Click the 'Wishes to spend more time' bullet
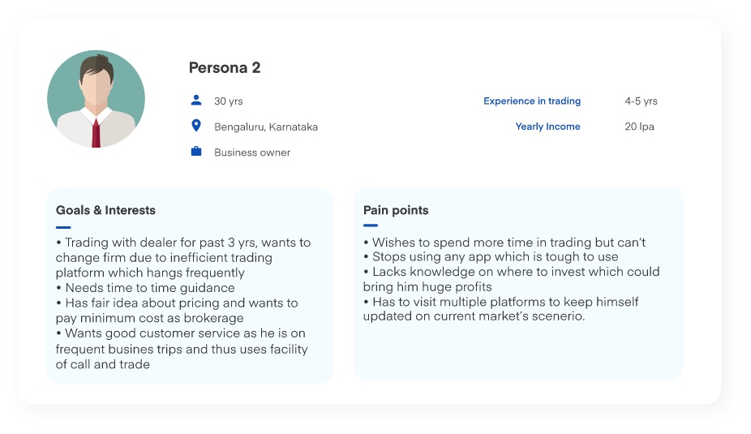 click(x=504, y=243)
